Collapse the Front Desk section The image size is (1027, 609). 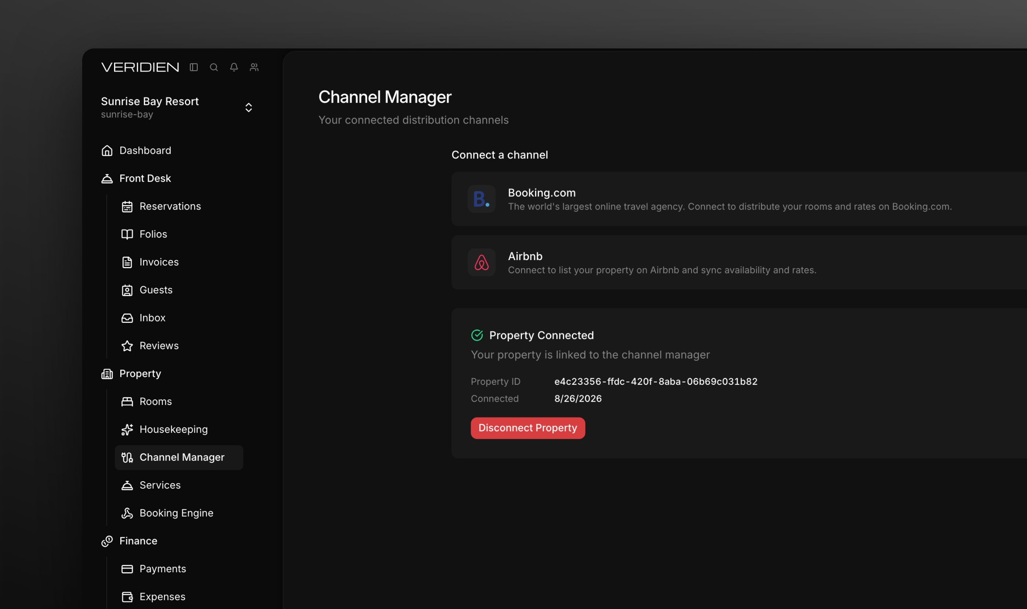point(145,178)
